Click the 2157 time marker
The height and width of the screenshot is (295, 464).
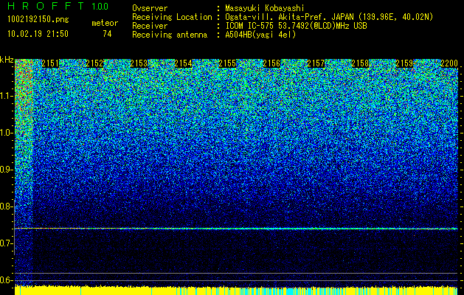[x=316, y=63]
